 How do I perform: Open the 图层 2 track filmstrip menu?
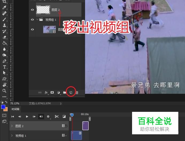click(64, 126)
